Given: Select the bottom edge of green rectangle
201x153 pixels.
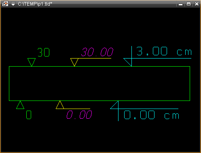Looking at the screenshot, I should pos(99,101).
